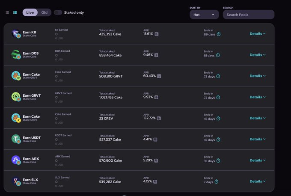Select the Live pools tab
This screenshot has height=196, width=291.
(x=30, y=12)
